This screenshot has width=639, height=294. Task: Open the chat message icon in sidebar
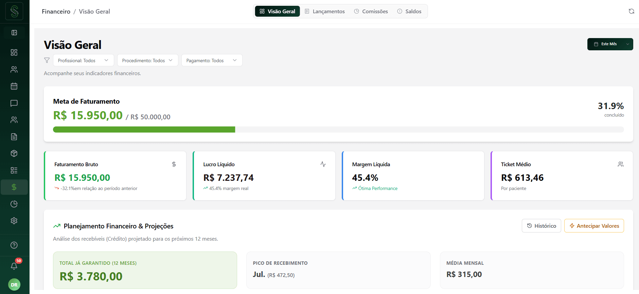click(x=14, y=103)
